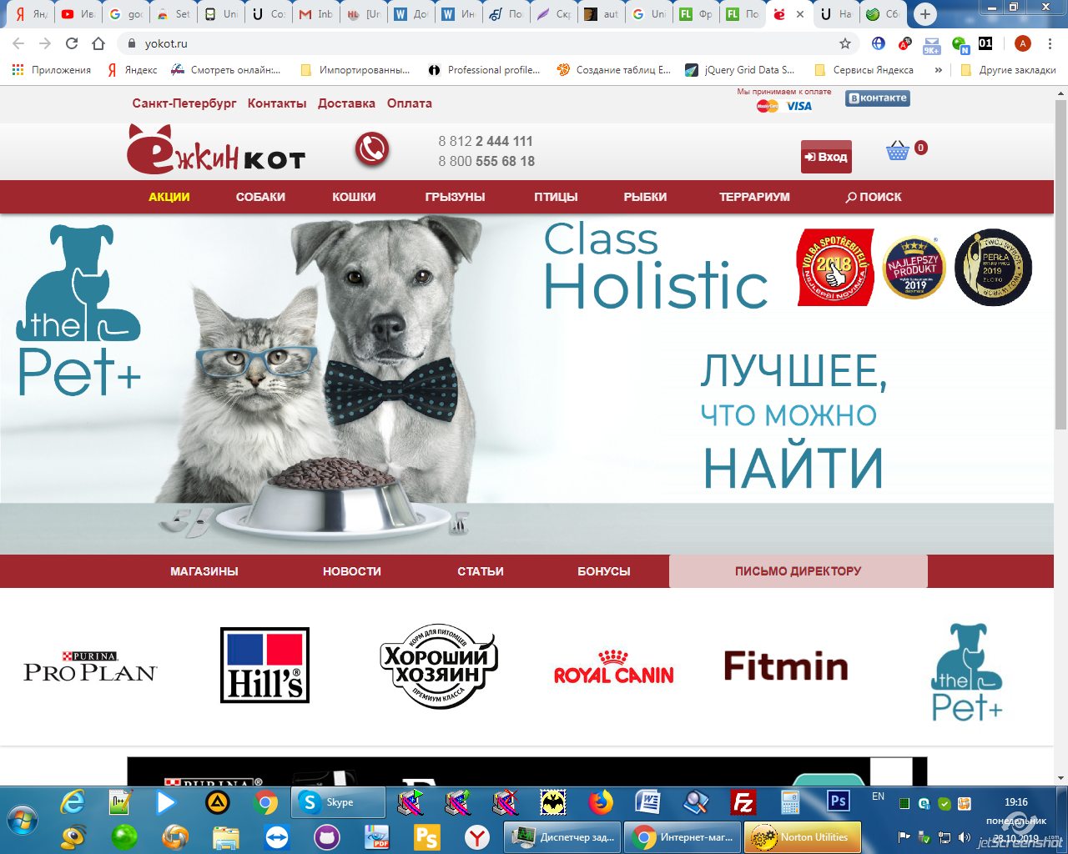
Task: Open the СОБАКИ category menu
Action: click(260, 197)
